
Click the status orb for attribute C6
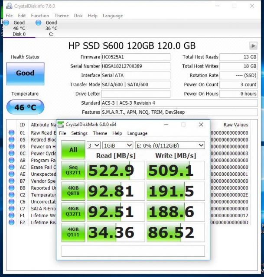pos(12,202)
